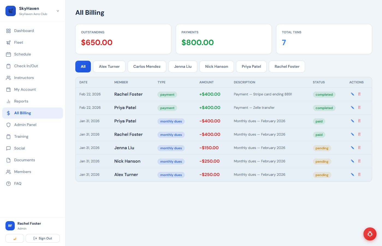The image size is (382, 246).
Task: Click the Check In/Out clipboard icon
Action: (x=8, y=66)
